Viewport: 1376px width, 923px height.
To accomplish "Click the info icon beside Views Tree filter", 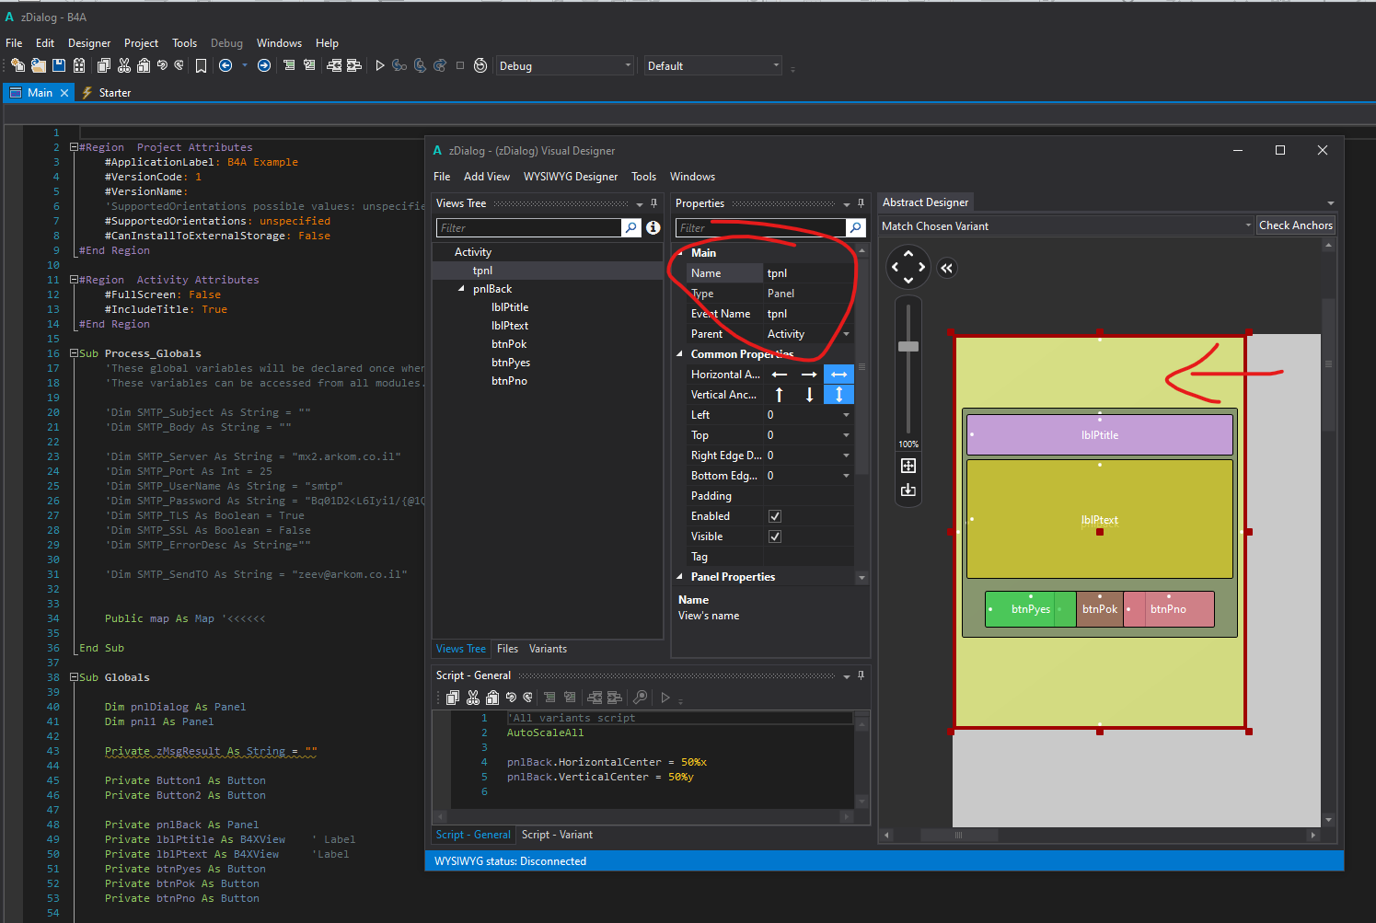I will click(653, 227).
